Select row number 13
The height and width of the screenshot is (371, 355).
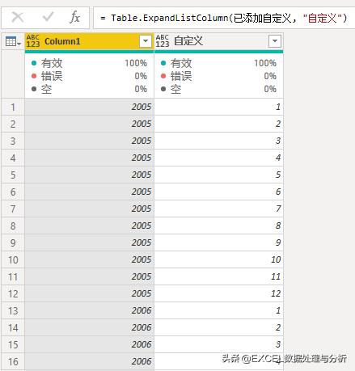pos(13,311)
